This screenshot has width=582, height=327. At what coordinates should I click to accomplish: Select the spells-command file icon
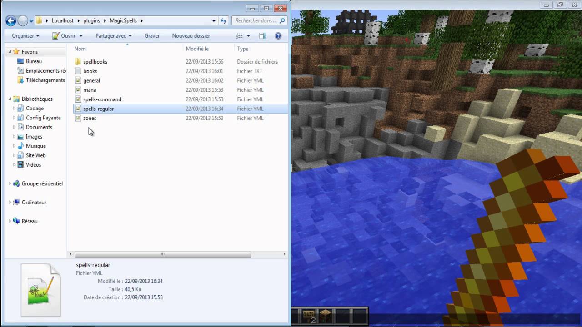coord(78,99)
